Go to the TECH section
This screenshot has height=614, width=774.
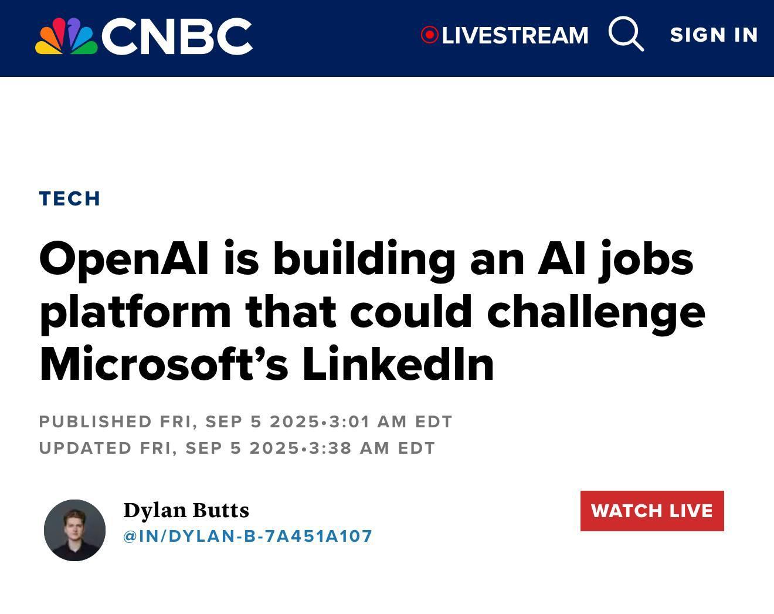click(x=70, y=198)
